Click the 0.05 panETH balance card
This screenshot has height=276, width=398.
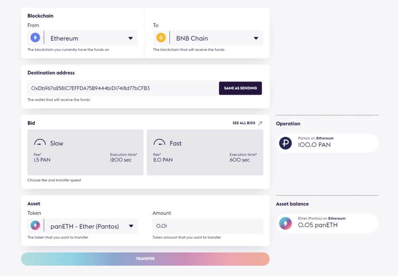pyautogui.click(x=327, y=223)
